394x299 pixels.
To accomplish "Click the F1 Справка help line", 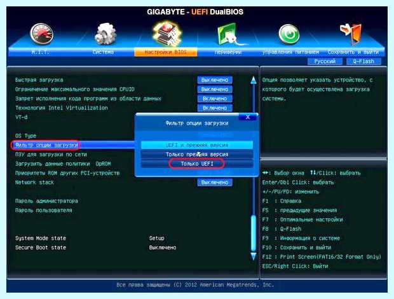I will pos(282,201).
